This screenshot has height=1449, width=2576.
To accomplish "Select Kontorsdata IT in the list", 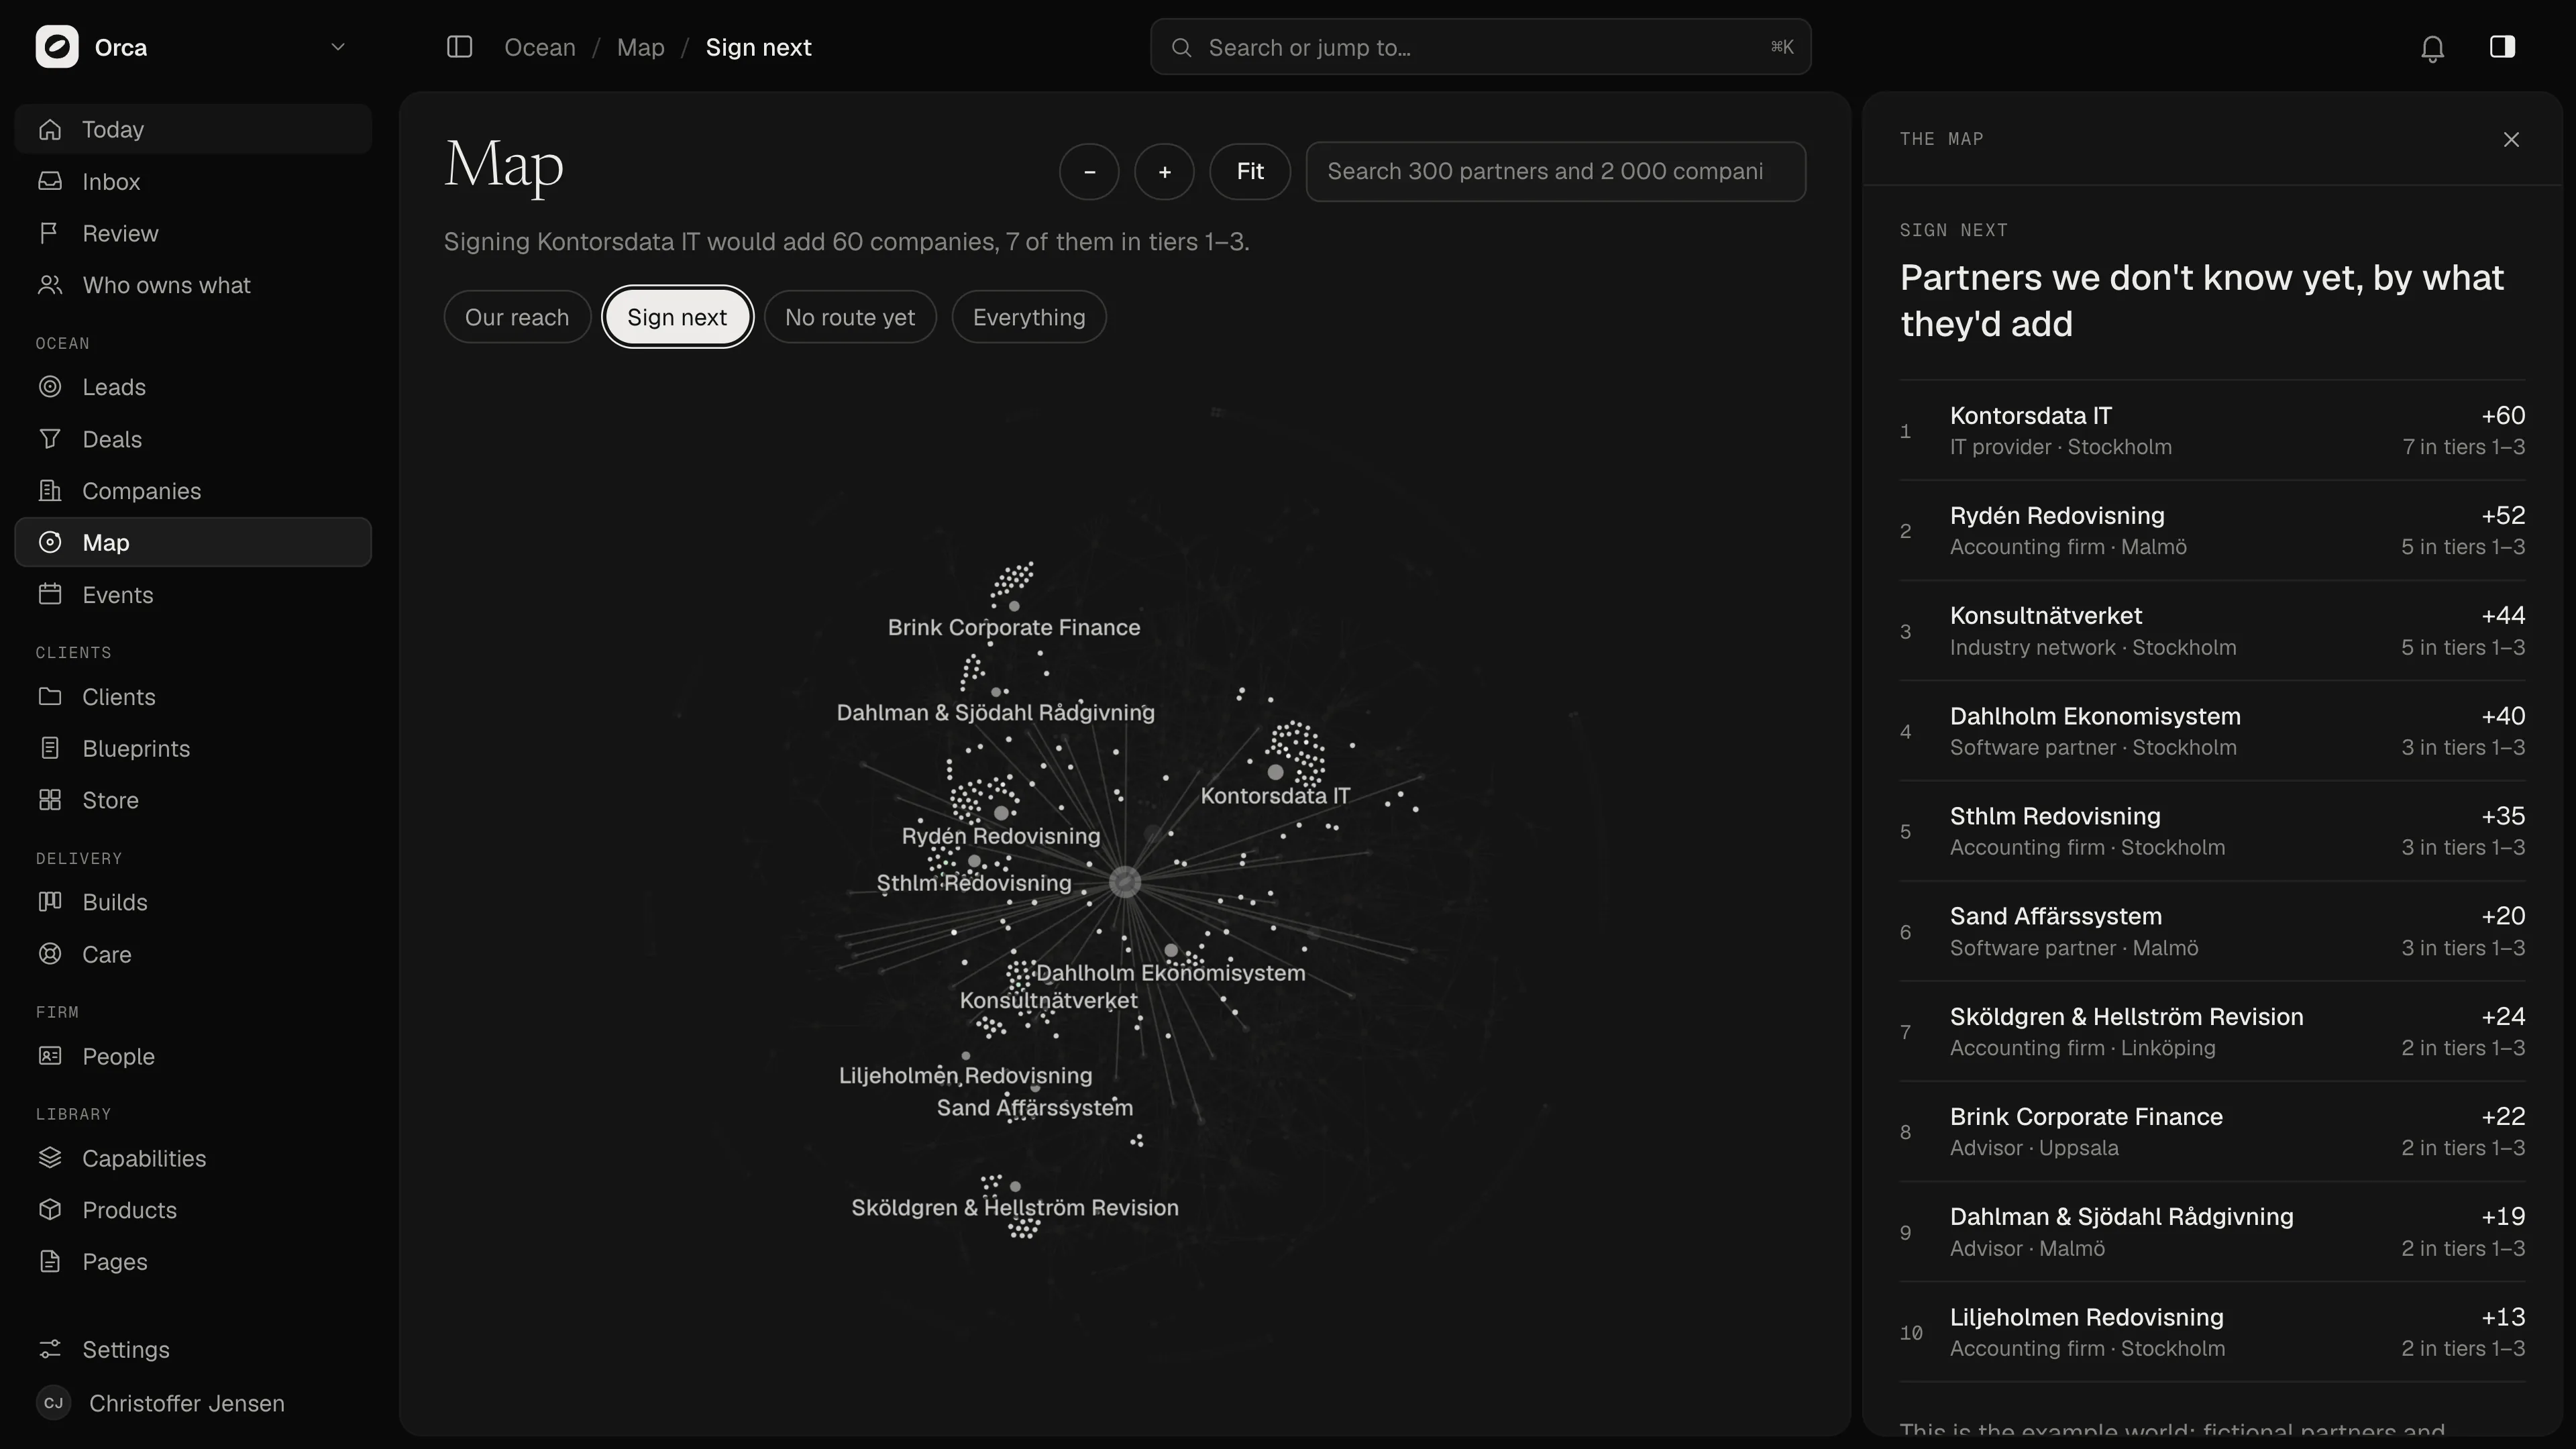I will tap(2212, 431).
